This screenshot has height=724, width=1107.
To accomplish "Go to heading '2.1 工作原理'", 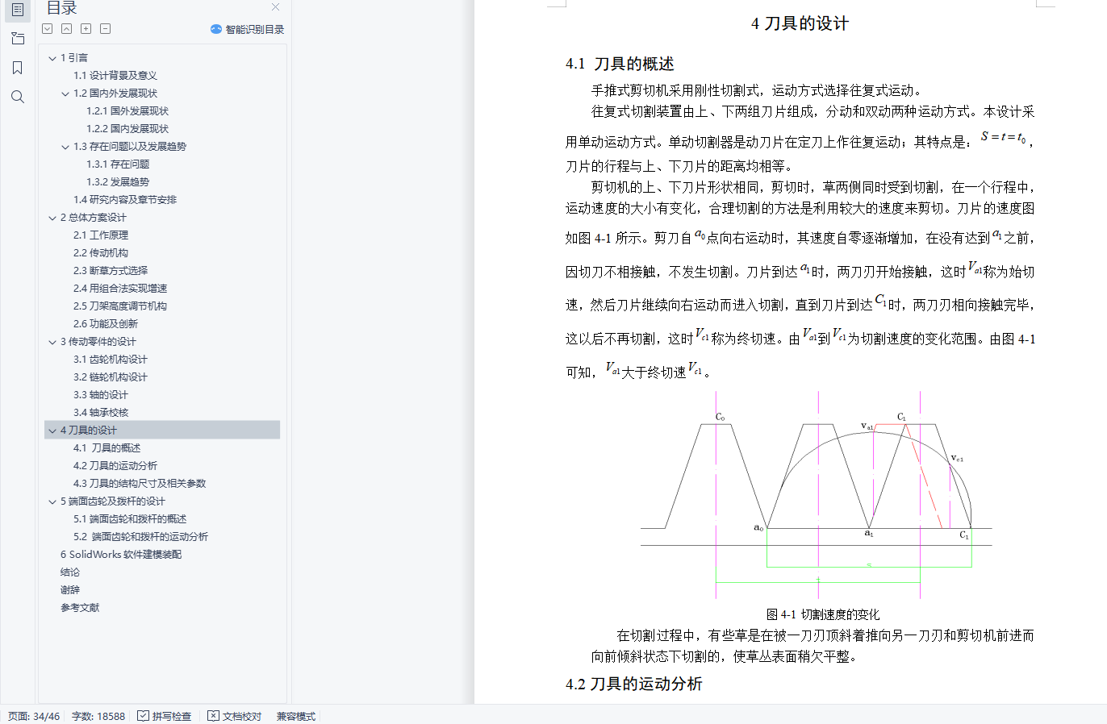I will (x=101, y=235).
